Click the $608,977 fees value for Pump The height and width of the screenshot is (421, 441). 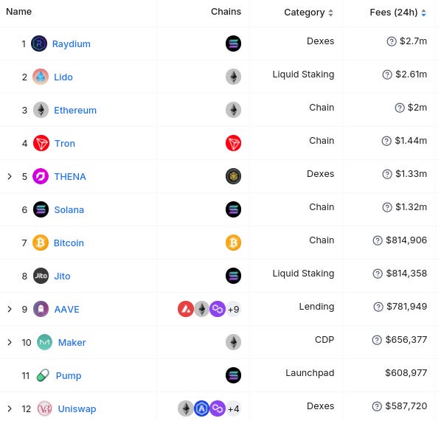click(x=406, y=373)
